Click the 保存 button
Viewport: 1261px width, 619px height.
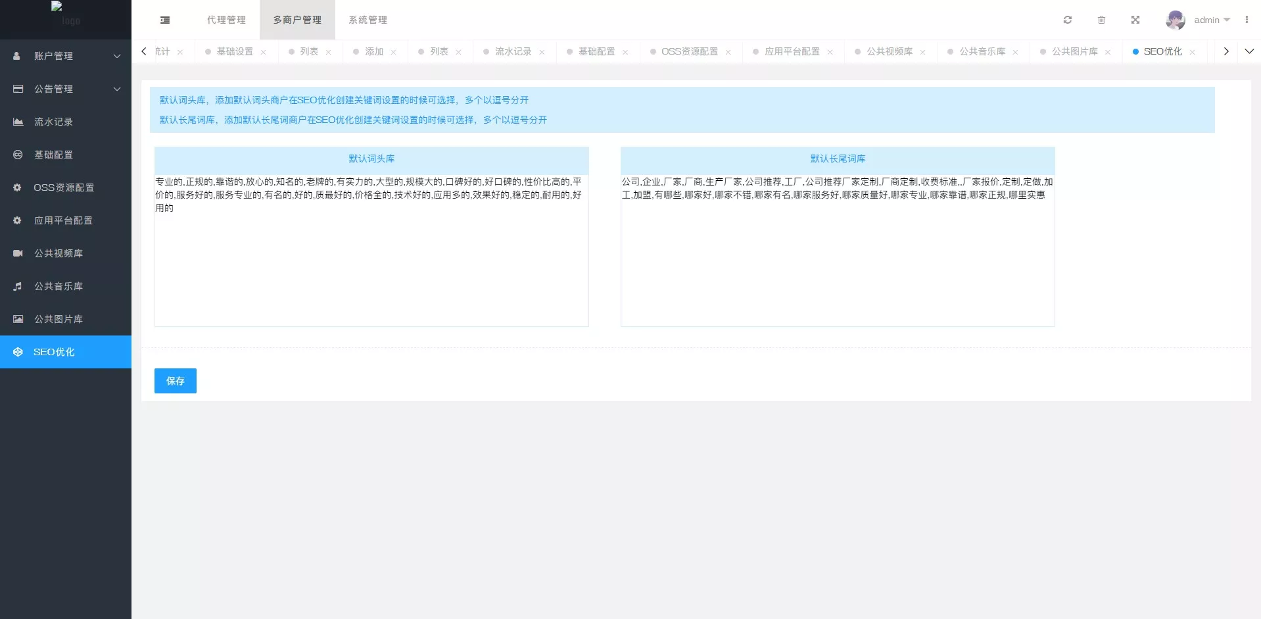pyautogui.click(x=175, y=381)
